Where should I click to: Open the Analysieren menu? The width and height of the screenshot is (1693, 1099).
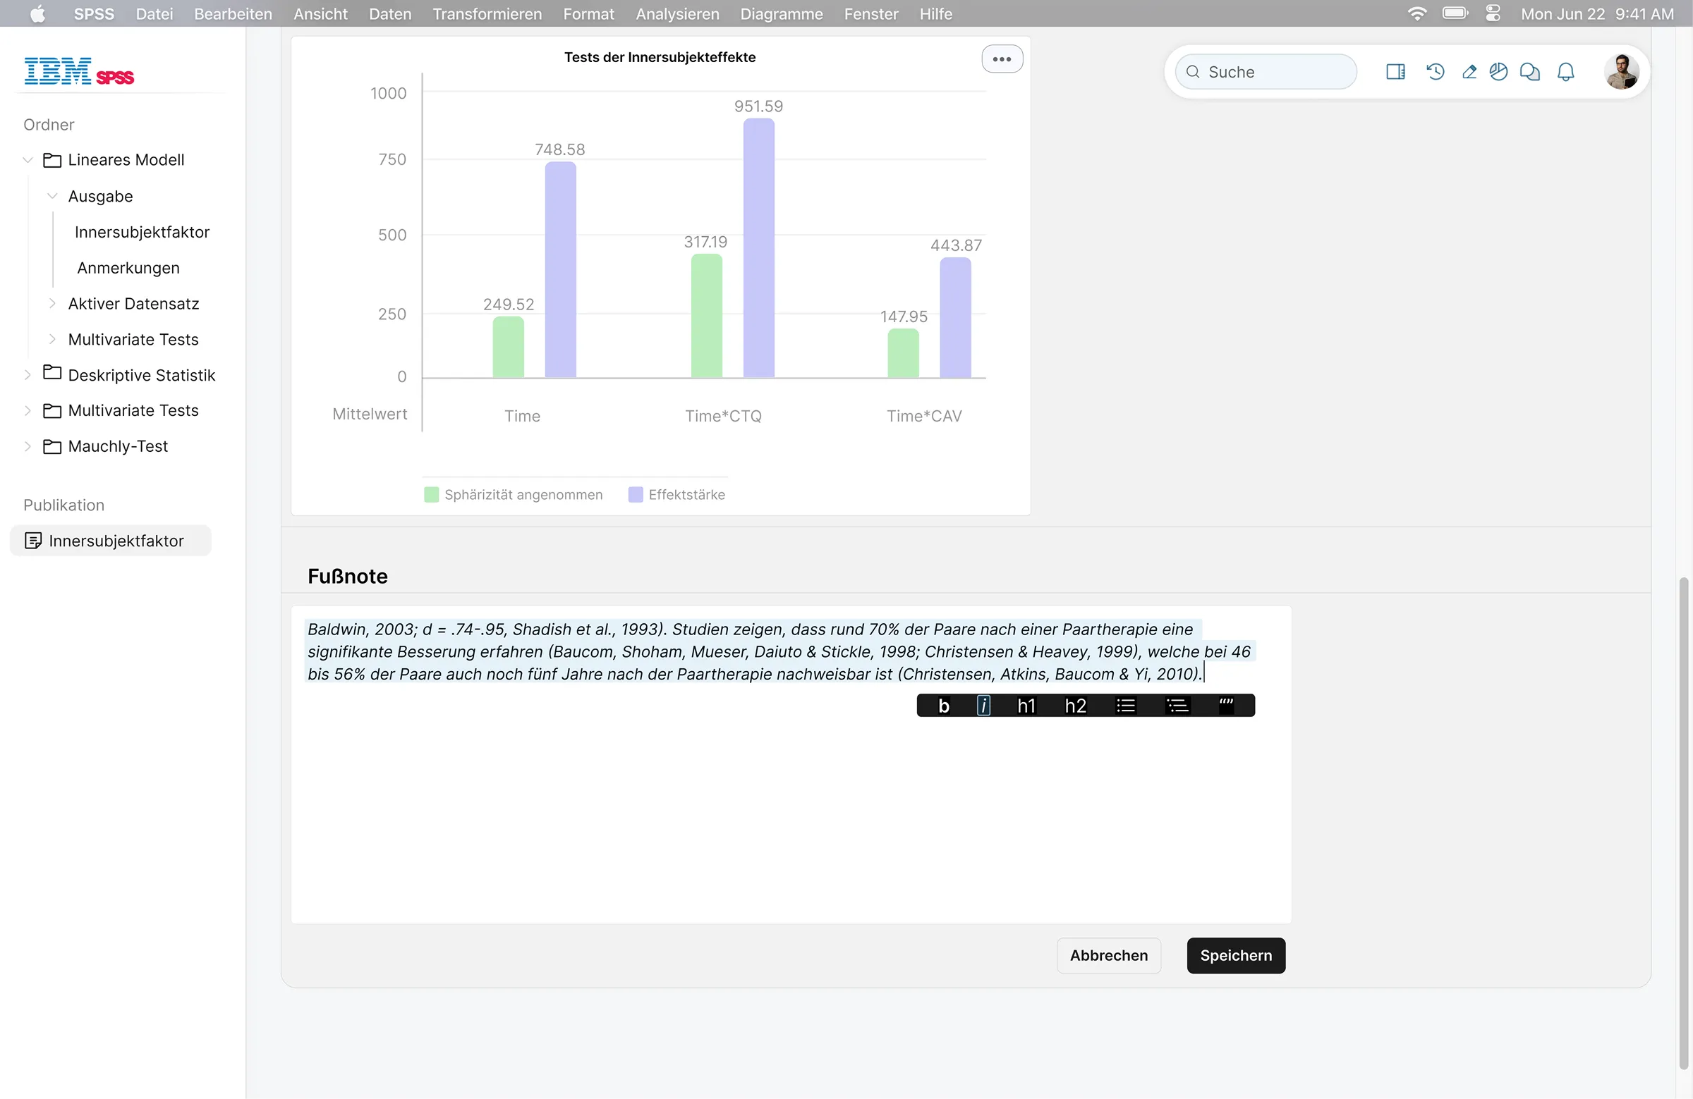677,13
